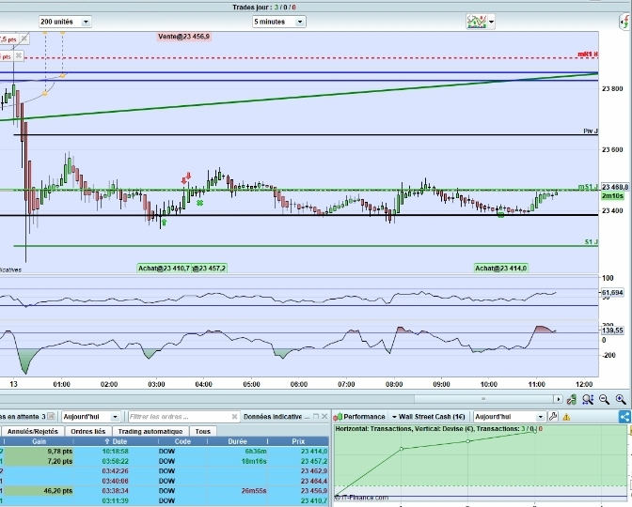
Task: Open performance settings wrench icon
Action: [553, 417]
